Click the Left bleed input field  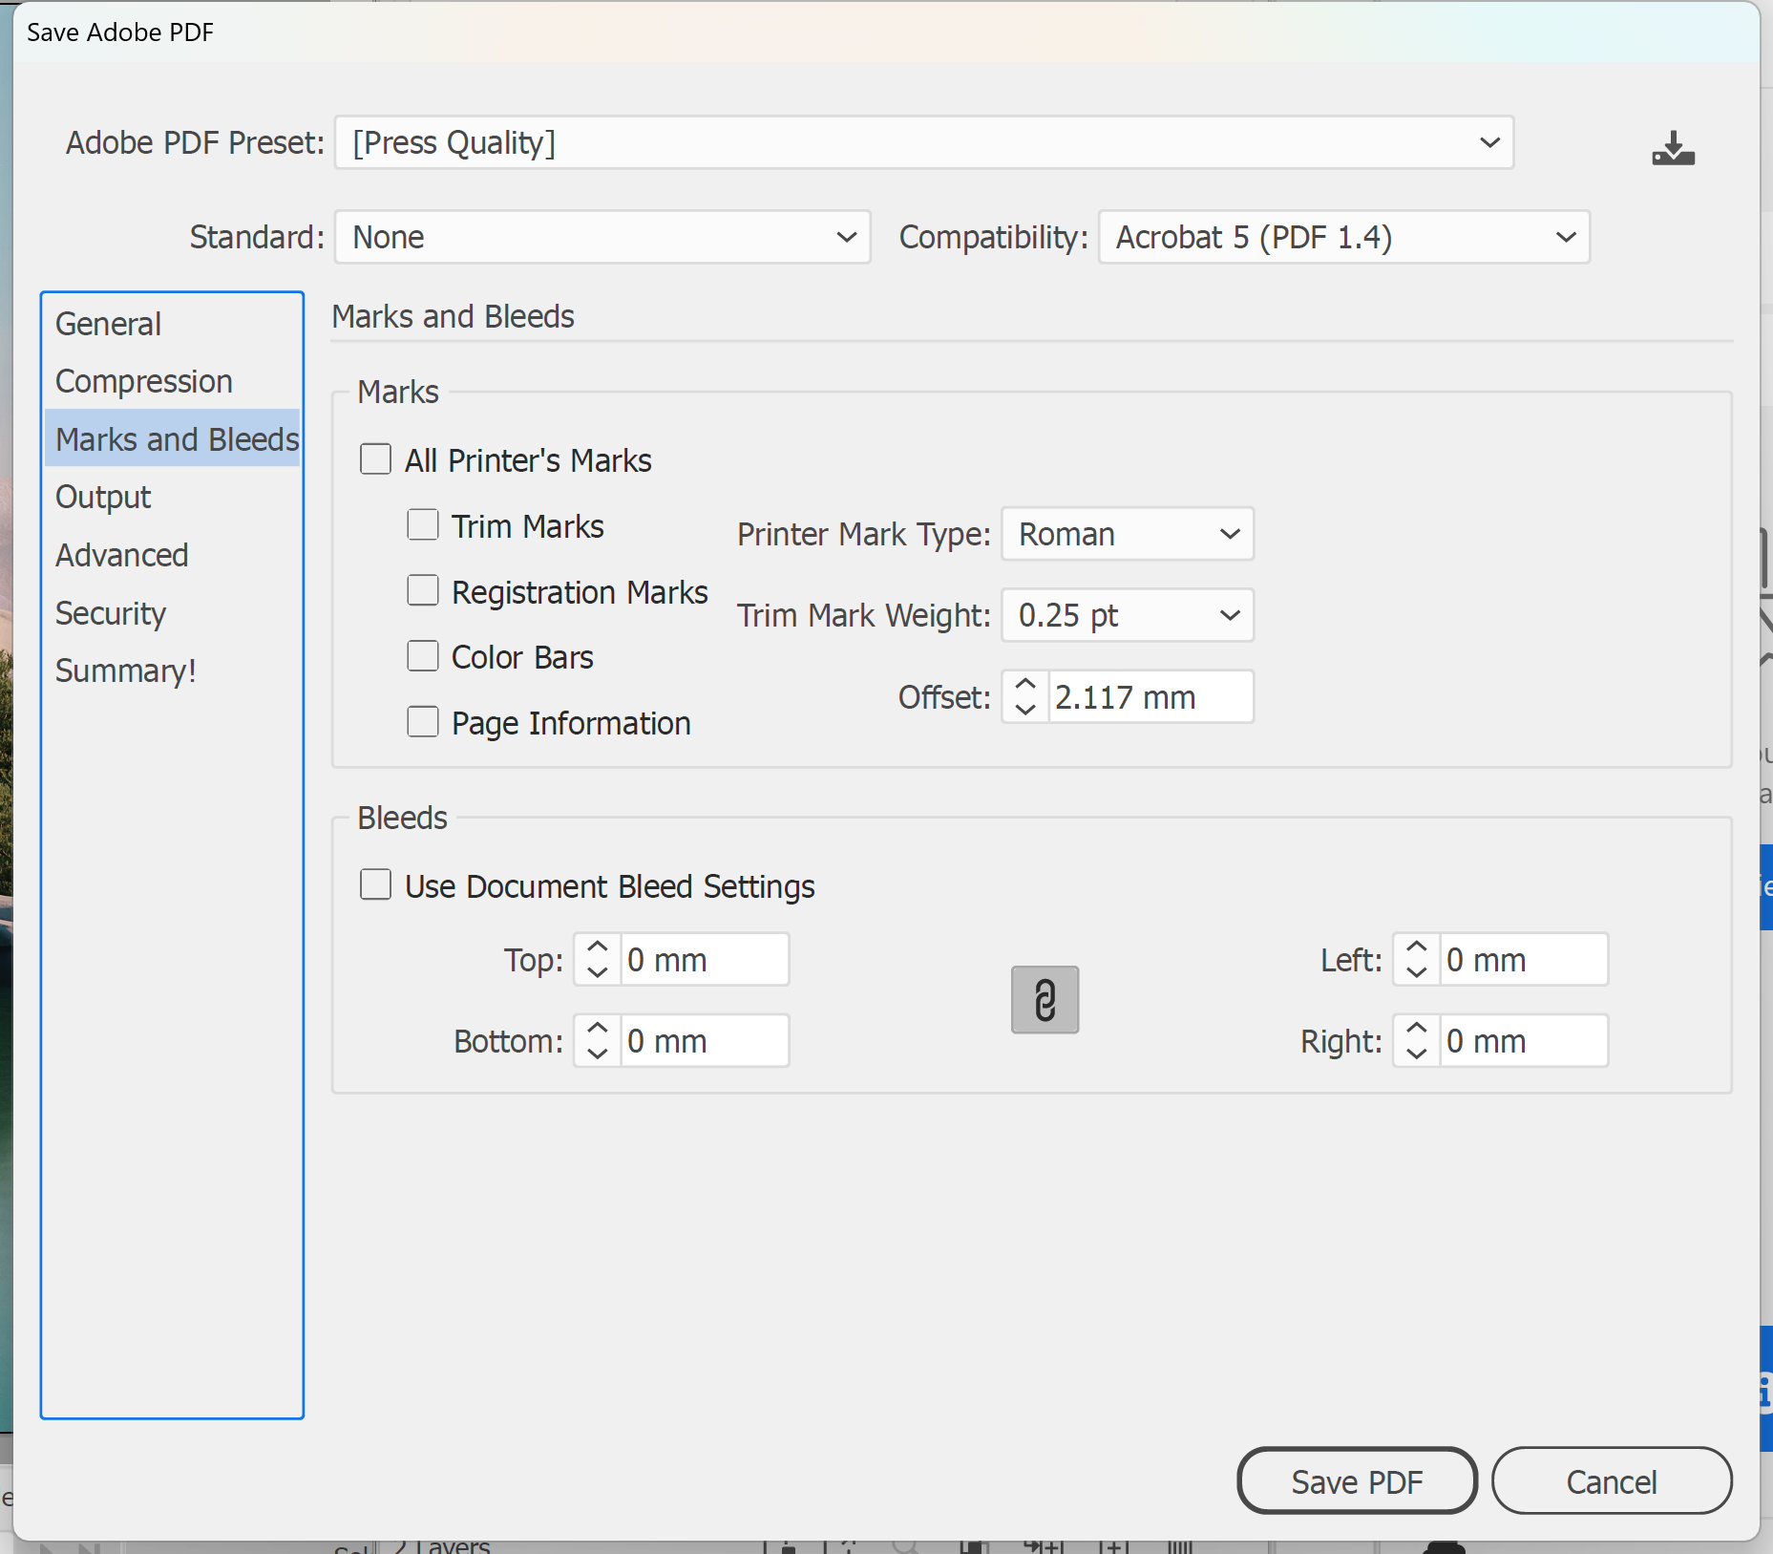[1524, 959]
